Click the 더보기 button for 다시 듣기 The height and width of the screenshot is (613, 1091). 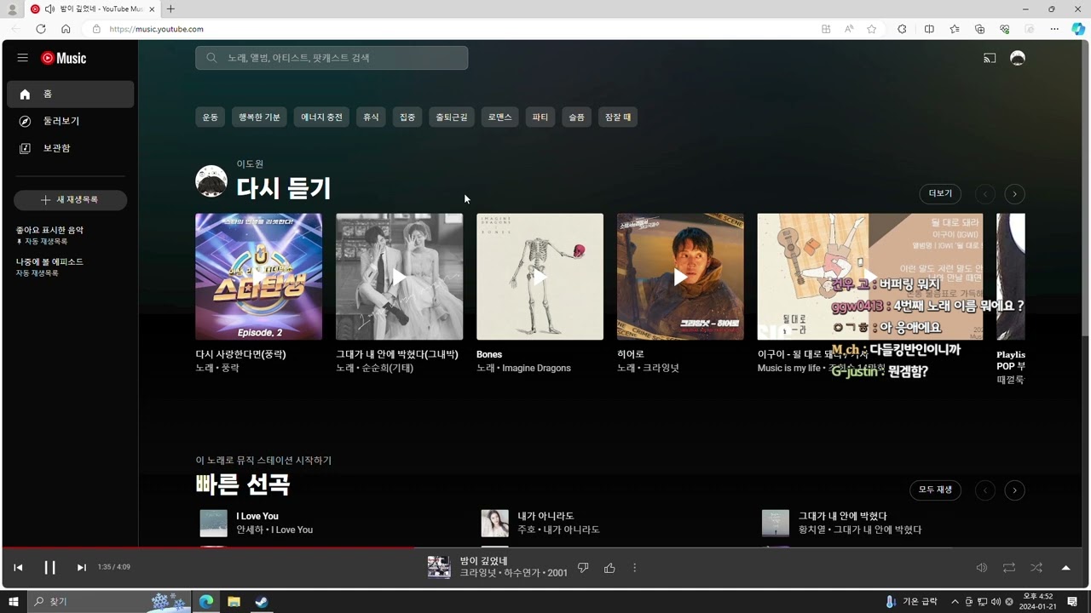click(x=940, y=194)
